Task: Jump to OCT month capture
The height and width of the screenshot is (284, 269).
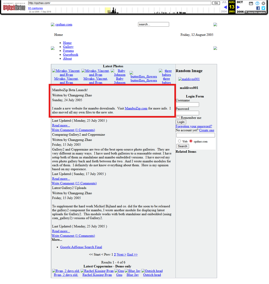Action: [x=240, y=2]
